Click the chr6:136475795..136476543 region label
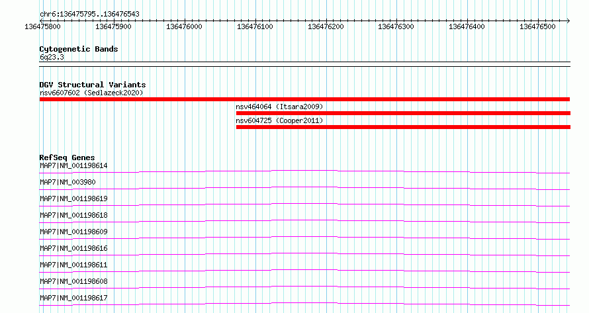589x313 pixels. click(89, 14)
